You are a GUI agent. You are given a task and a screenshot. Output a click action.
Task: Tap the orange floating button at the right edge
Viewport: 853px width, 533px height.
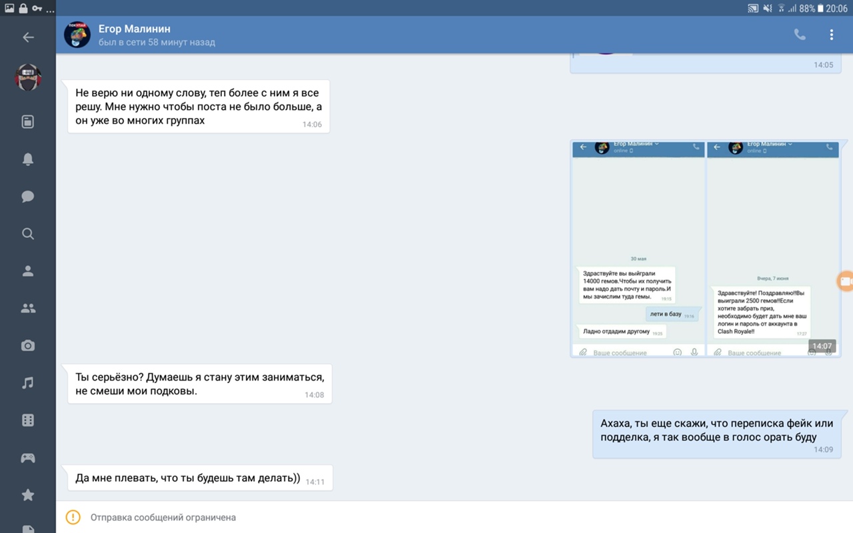845,281
